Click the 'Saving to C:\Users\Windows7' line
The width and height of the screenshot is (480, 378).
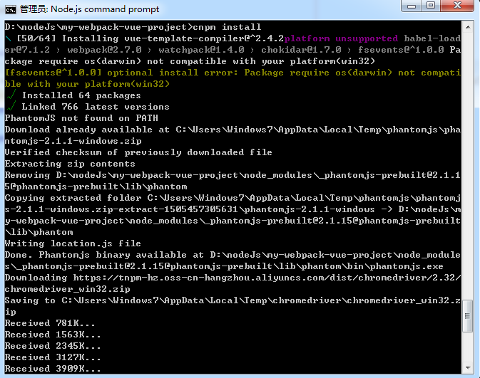click(233, 300)
